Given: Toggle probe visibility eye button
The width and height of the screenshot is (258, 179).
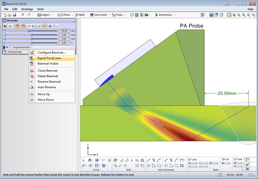Looking at the screenshot, I should point(17,26).
